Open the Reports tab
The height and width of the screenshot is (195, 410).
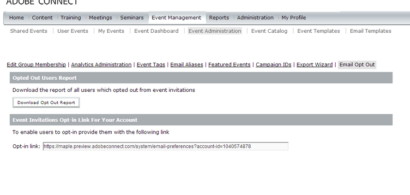219,18
